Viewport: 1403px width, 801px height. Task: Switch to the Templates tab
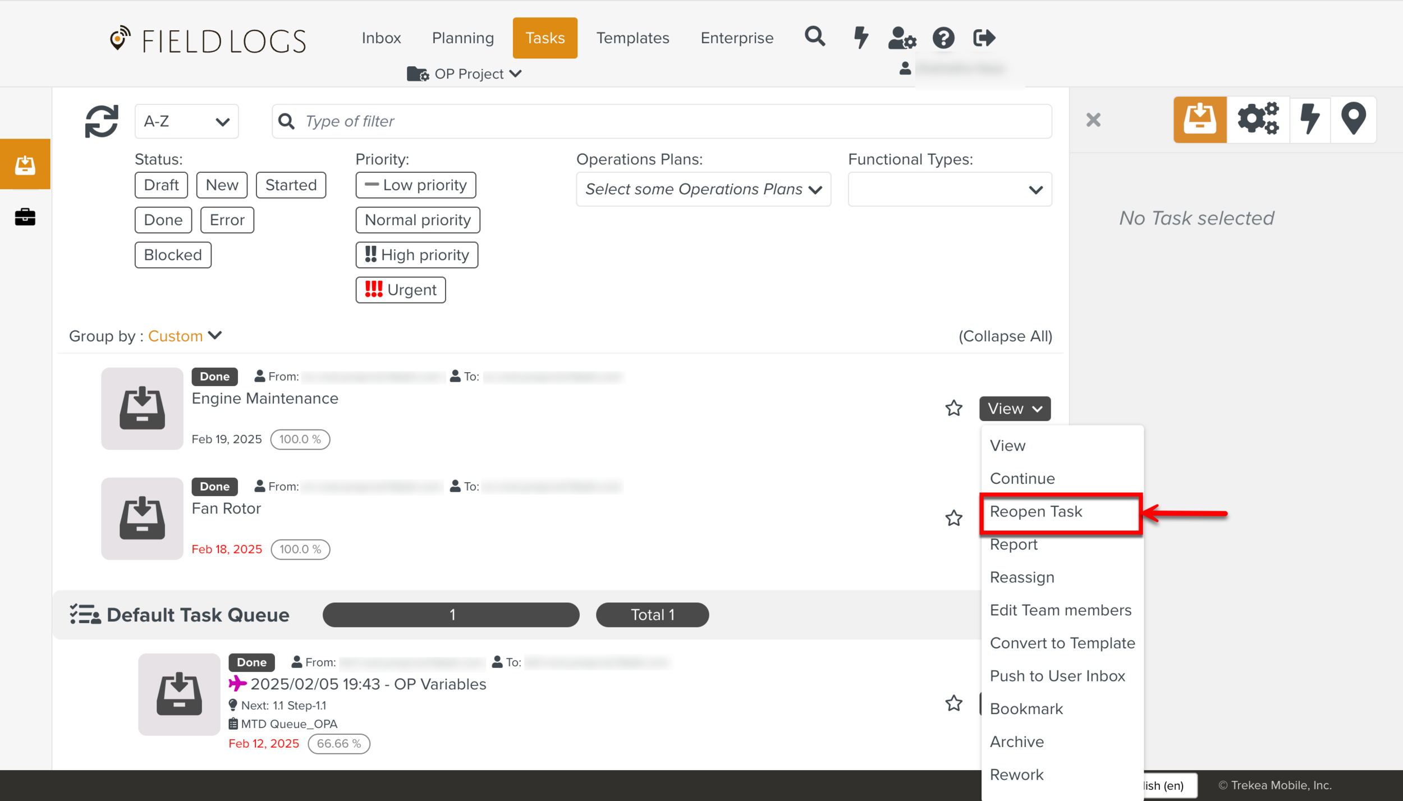click(x=632, y=38)
